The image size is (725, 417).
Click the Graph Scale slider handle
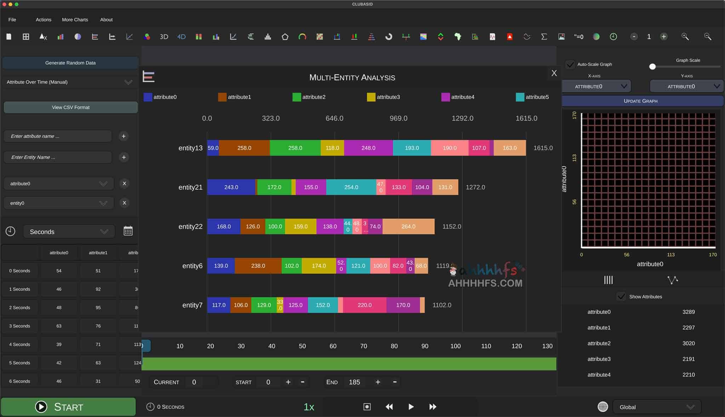click(652, 67)
